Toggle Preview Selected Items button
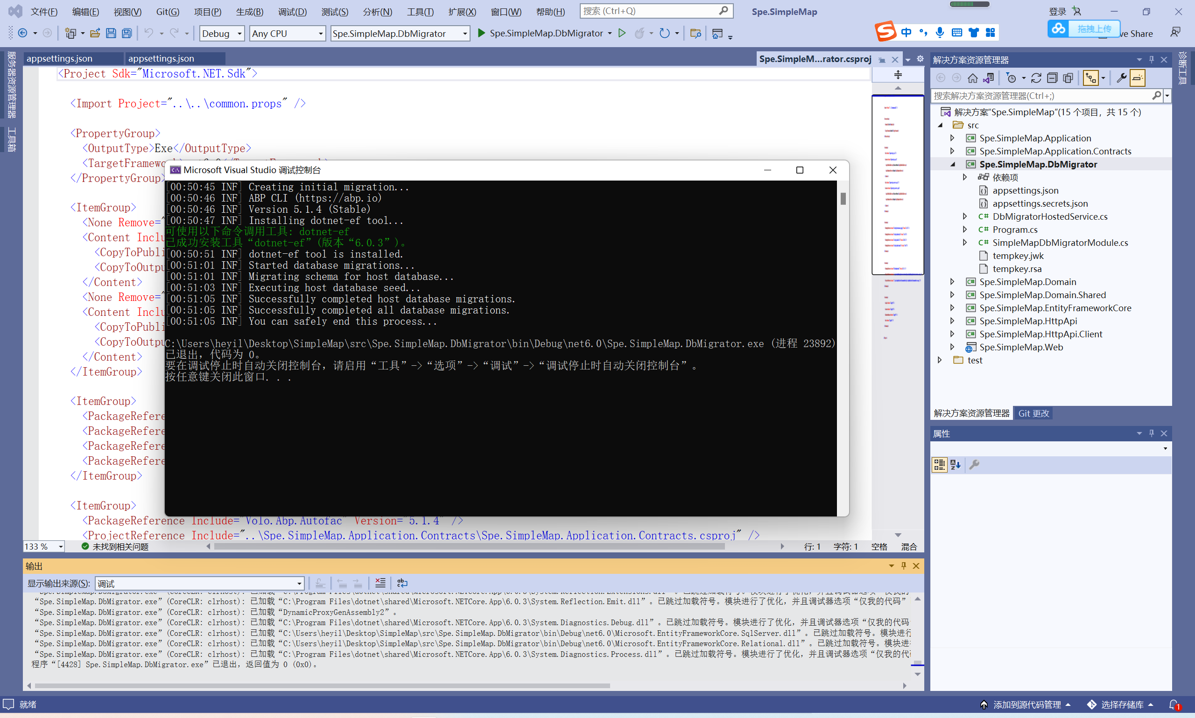The width and height of the screenshot is (1195, 718). tap(1138, 78)
